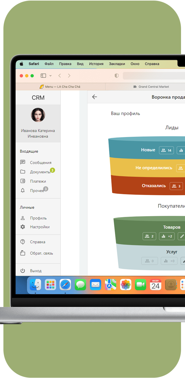The width and height of the screenshot is (185, 378).
Task: Click the Товаров customers count button
Action: (x=149, y=236)
